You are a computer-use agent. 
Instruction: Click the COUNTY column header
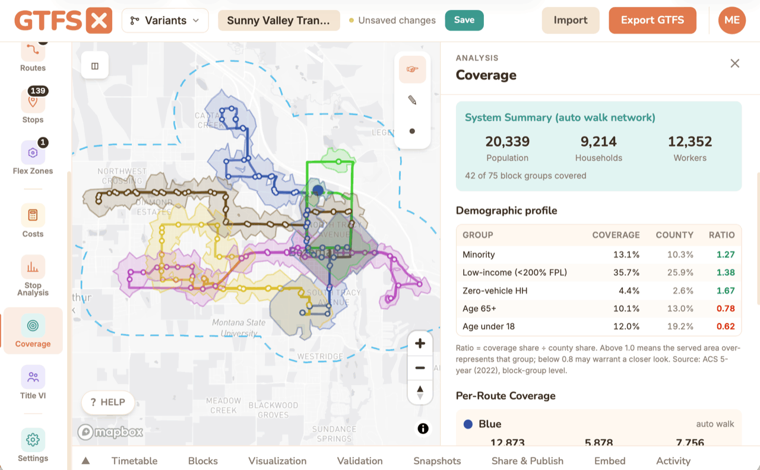(674, 235)
